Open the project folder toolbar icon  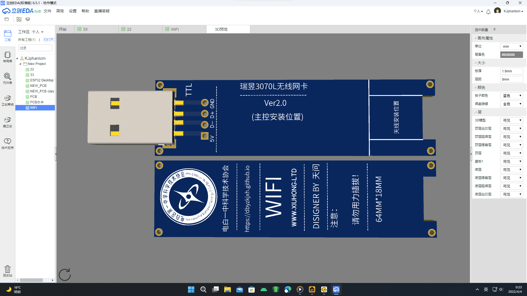point(7,19)
